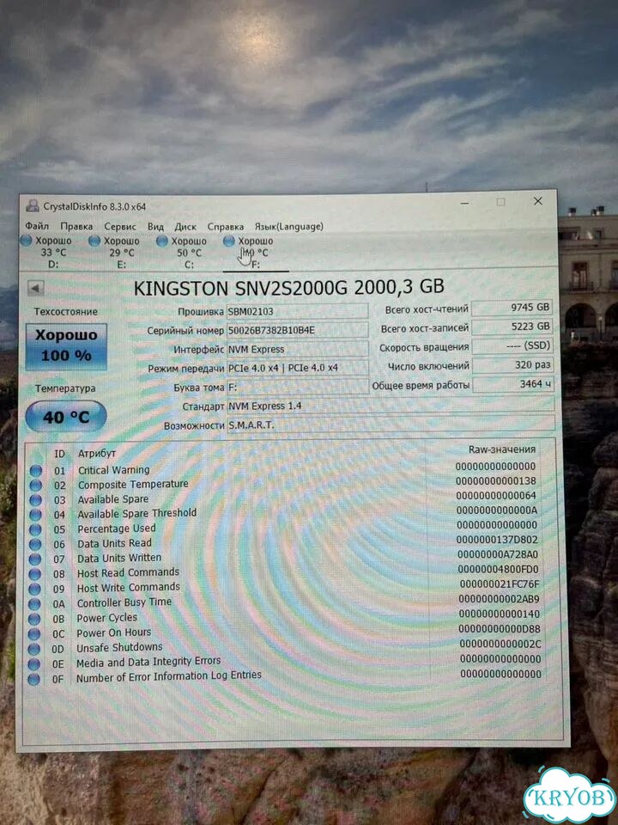This screenshot has width=618, height=825.
Task: Open the Вид menu
Action: [155, 227]
